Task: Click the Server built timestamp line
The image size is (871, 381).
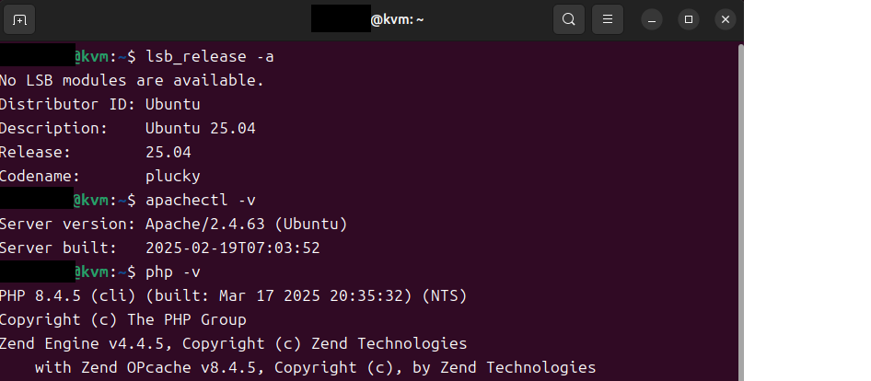Action: point(160,248)
